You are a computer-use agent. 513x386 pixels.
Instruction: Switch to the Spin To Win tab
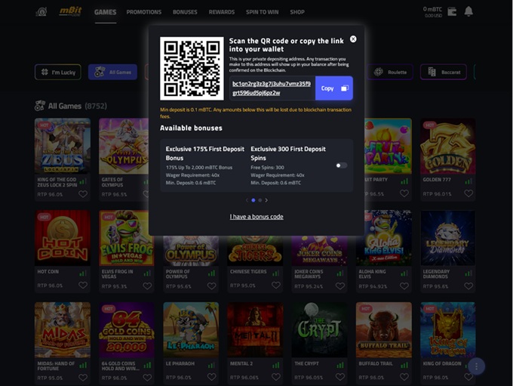[x=263, y=12]
